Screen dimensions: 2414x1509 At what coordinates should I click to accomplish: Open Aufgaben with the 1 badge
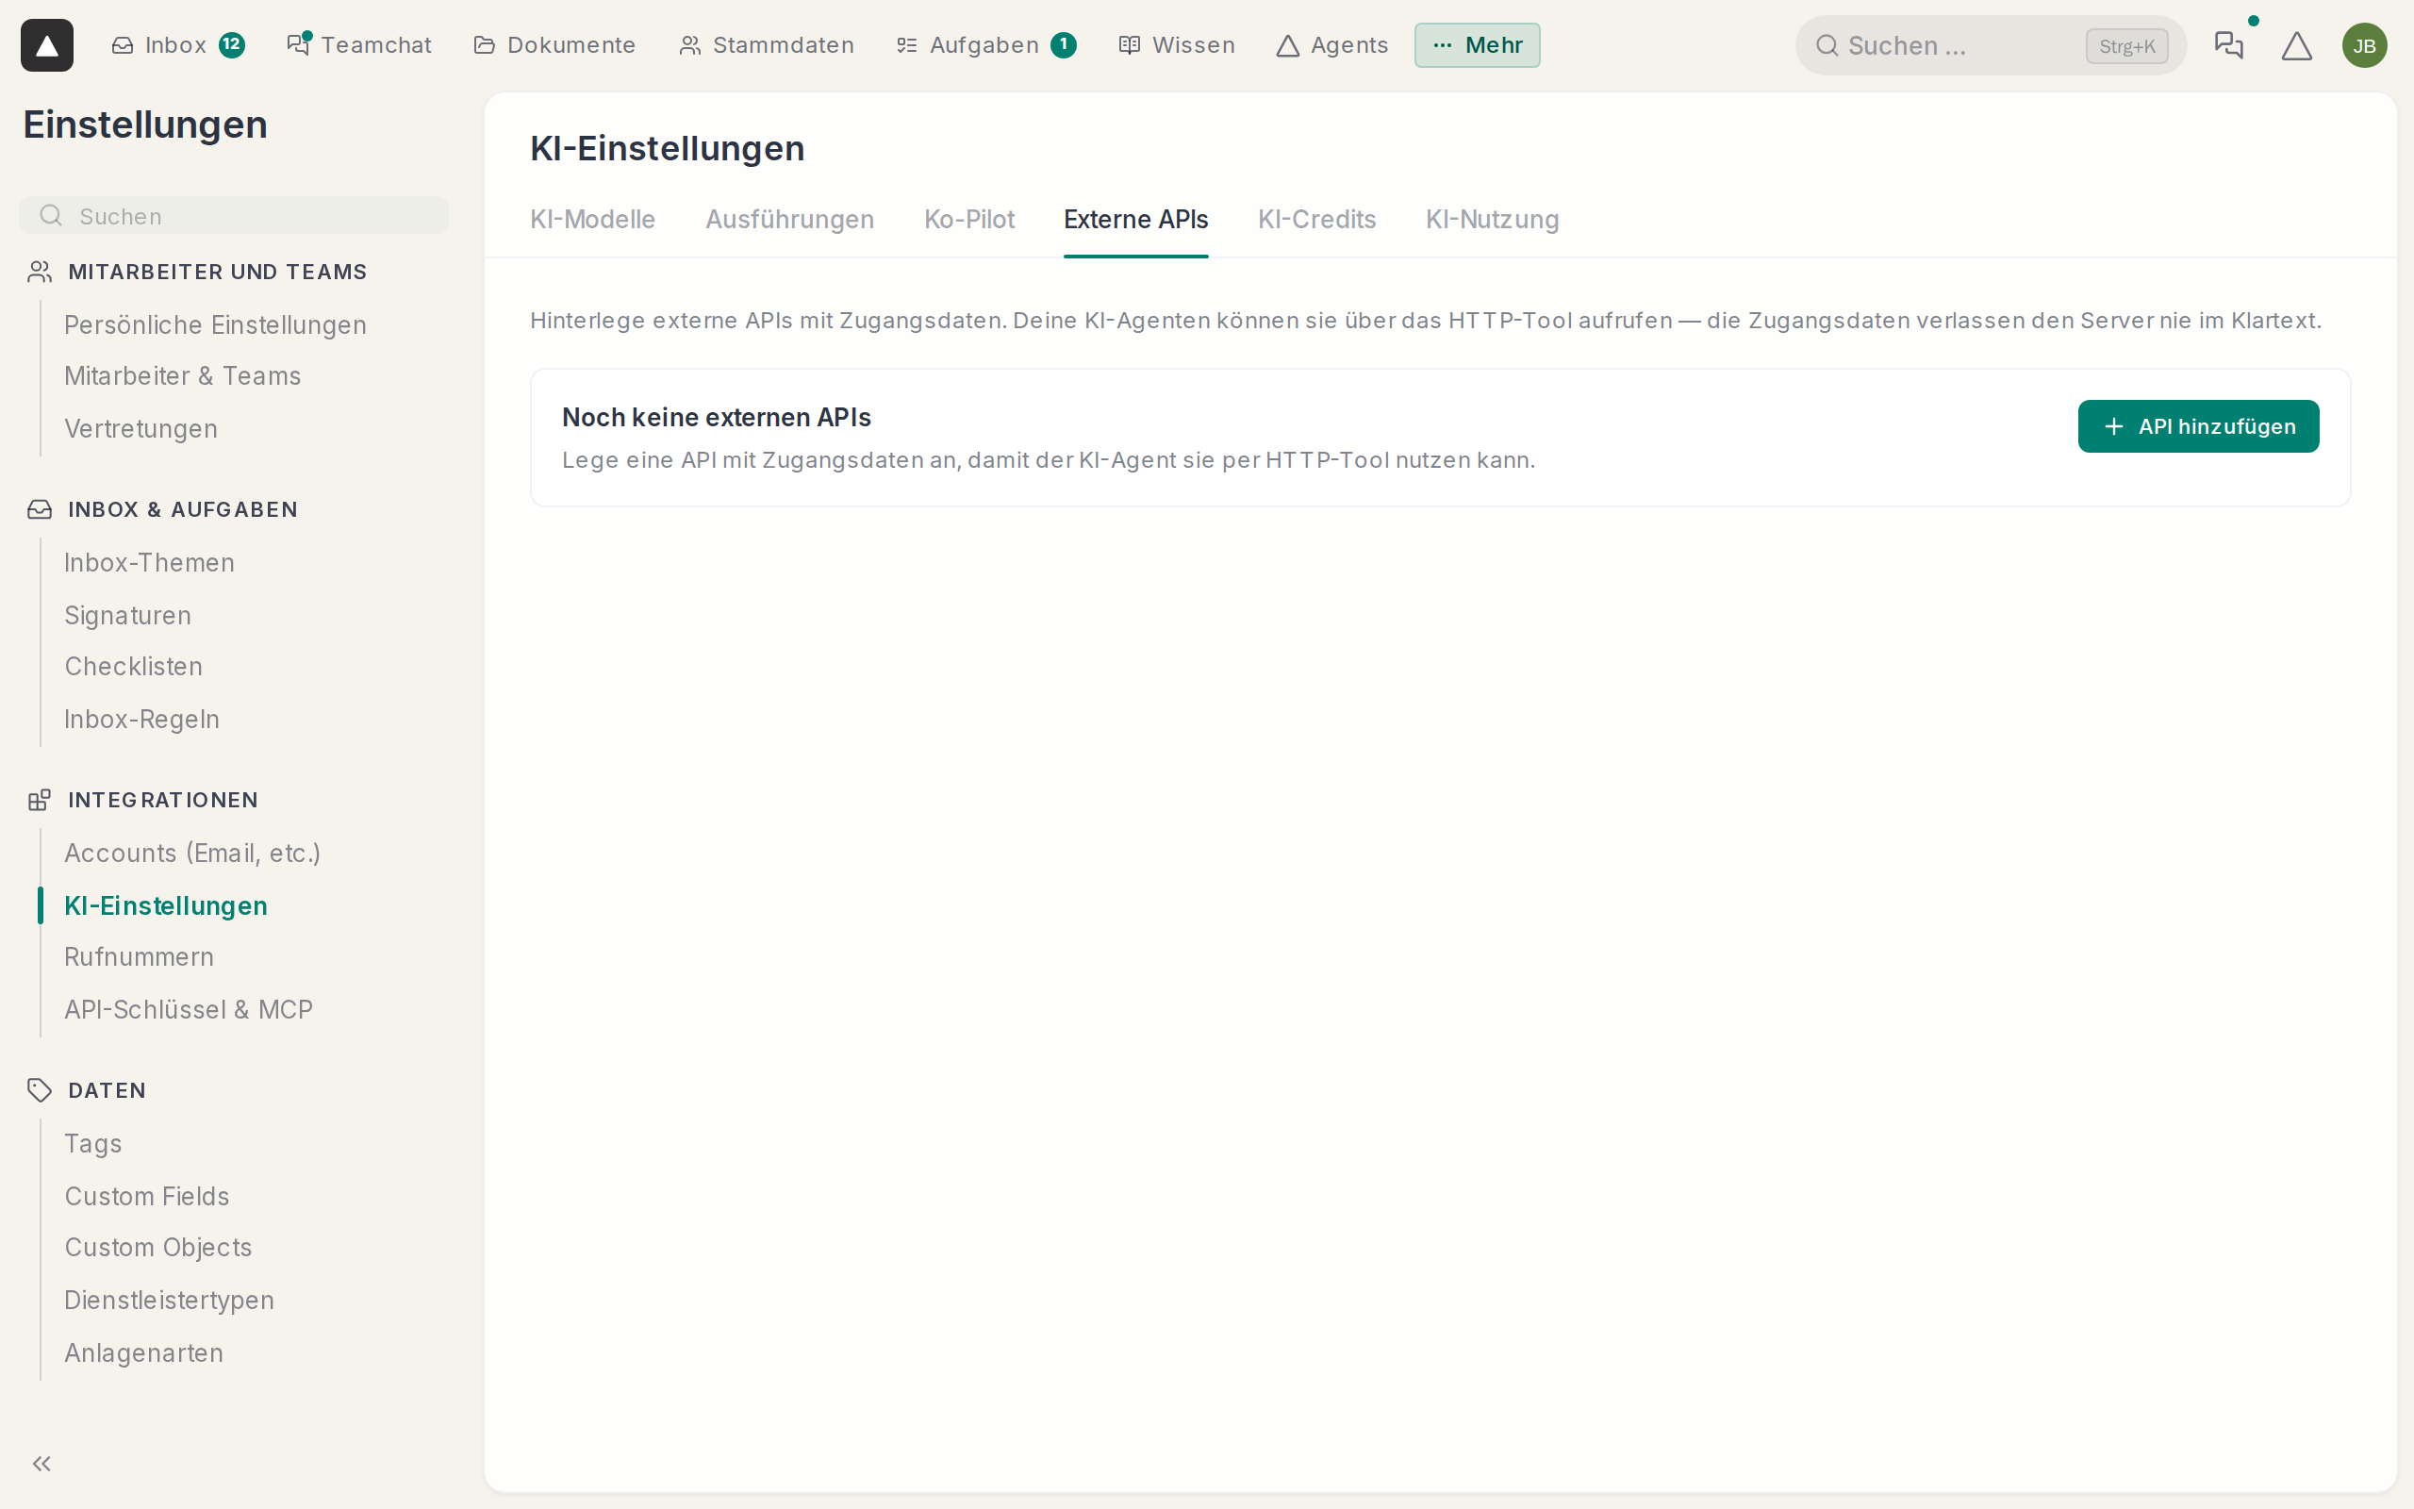pos(985,45)
